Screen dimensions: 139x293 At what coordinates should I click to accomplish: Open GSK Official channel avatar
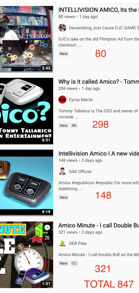(x=62, y=171)
